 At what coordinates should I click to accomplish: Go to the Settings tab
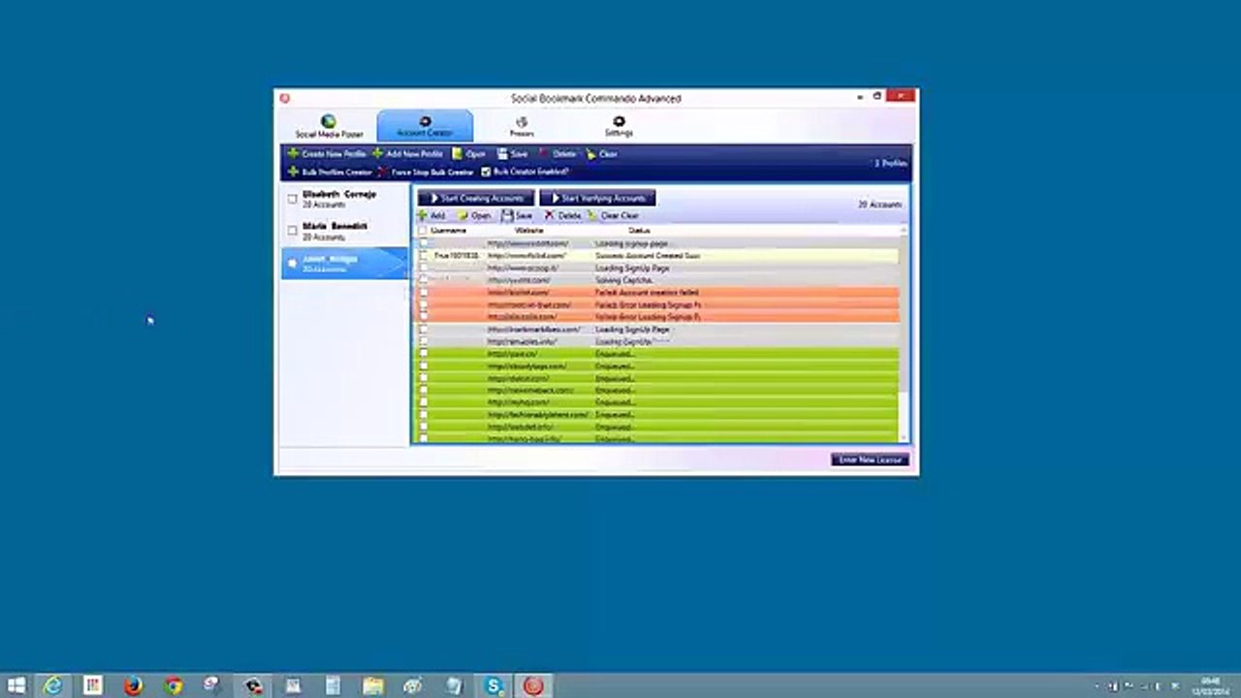619,127
